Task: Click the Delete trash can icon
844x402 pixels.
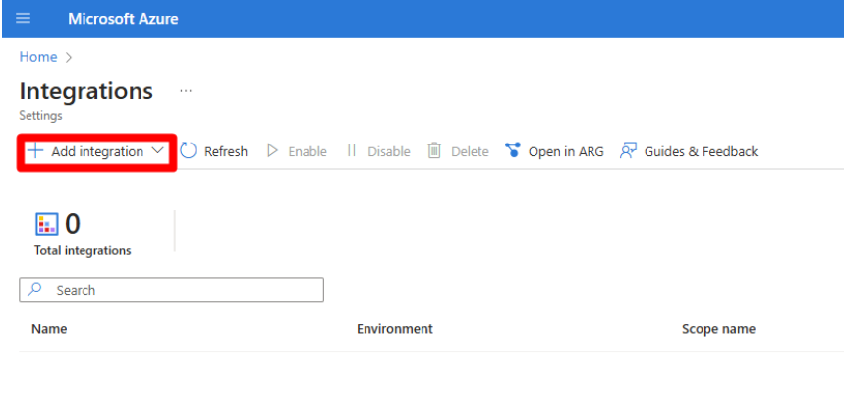Action: coord(434,151)
